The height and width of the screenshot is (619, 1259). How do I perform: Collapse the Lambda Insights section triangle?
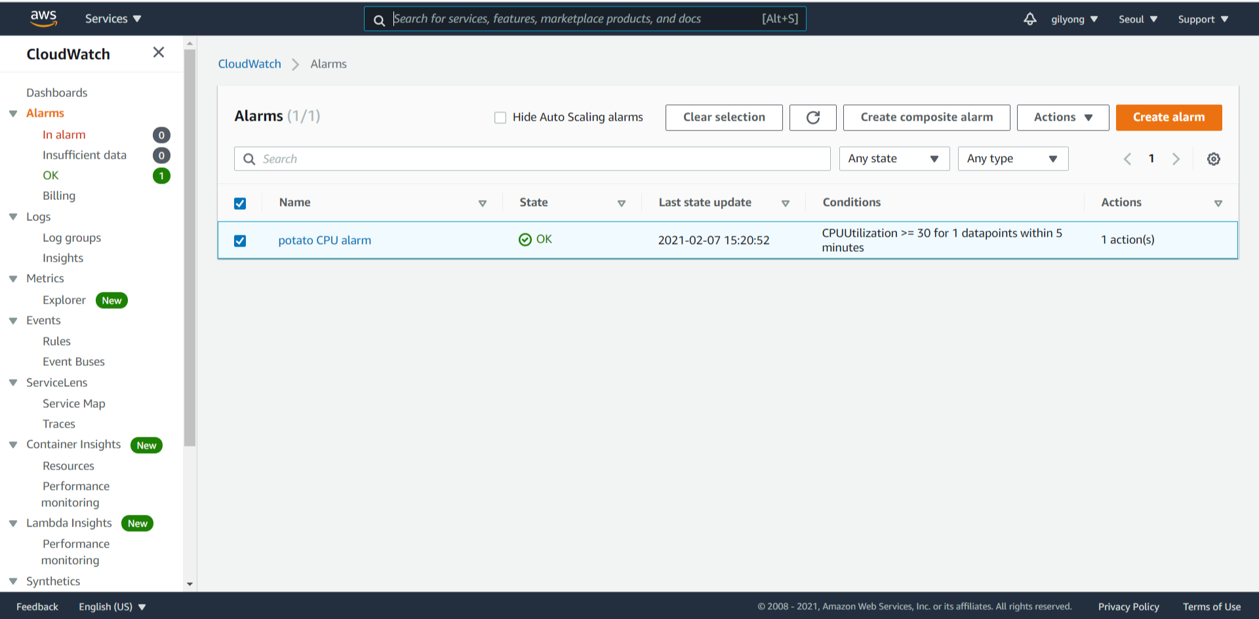(x=13, y=523)
